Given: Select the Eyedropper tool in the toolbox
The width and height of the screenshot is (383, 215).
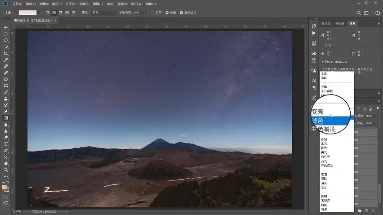Looking at the screenshot, I should 6,60.
